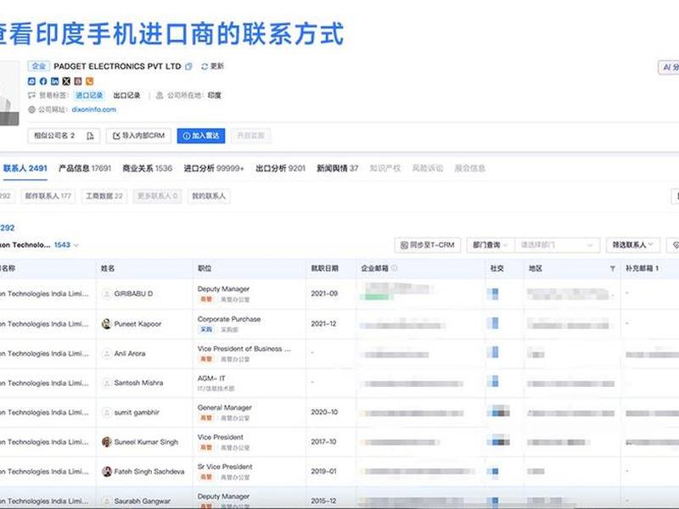Click the 职位 column header
The height and width of the screenshot is (509, 679).
pyautogui.click(x=205, y=269)
